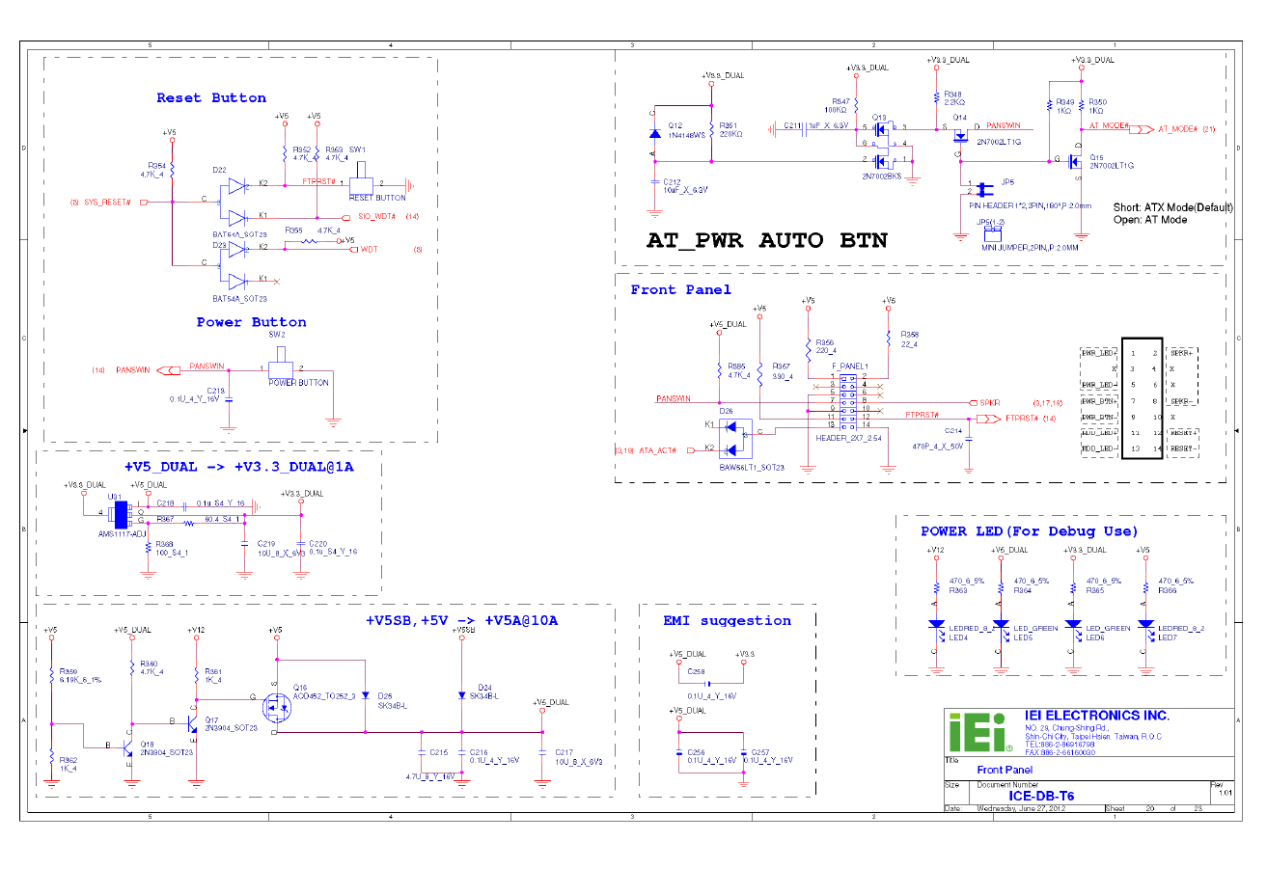Select the C212 10uF capacitor symbol
This screenshot has height=895, width=1267.
click(x=655, y=181)
